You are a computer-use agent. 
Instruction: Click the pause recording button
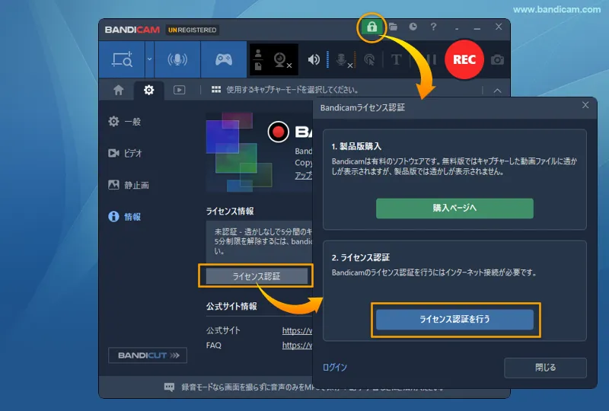(430, 59)
